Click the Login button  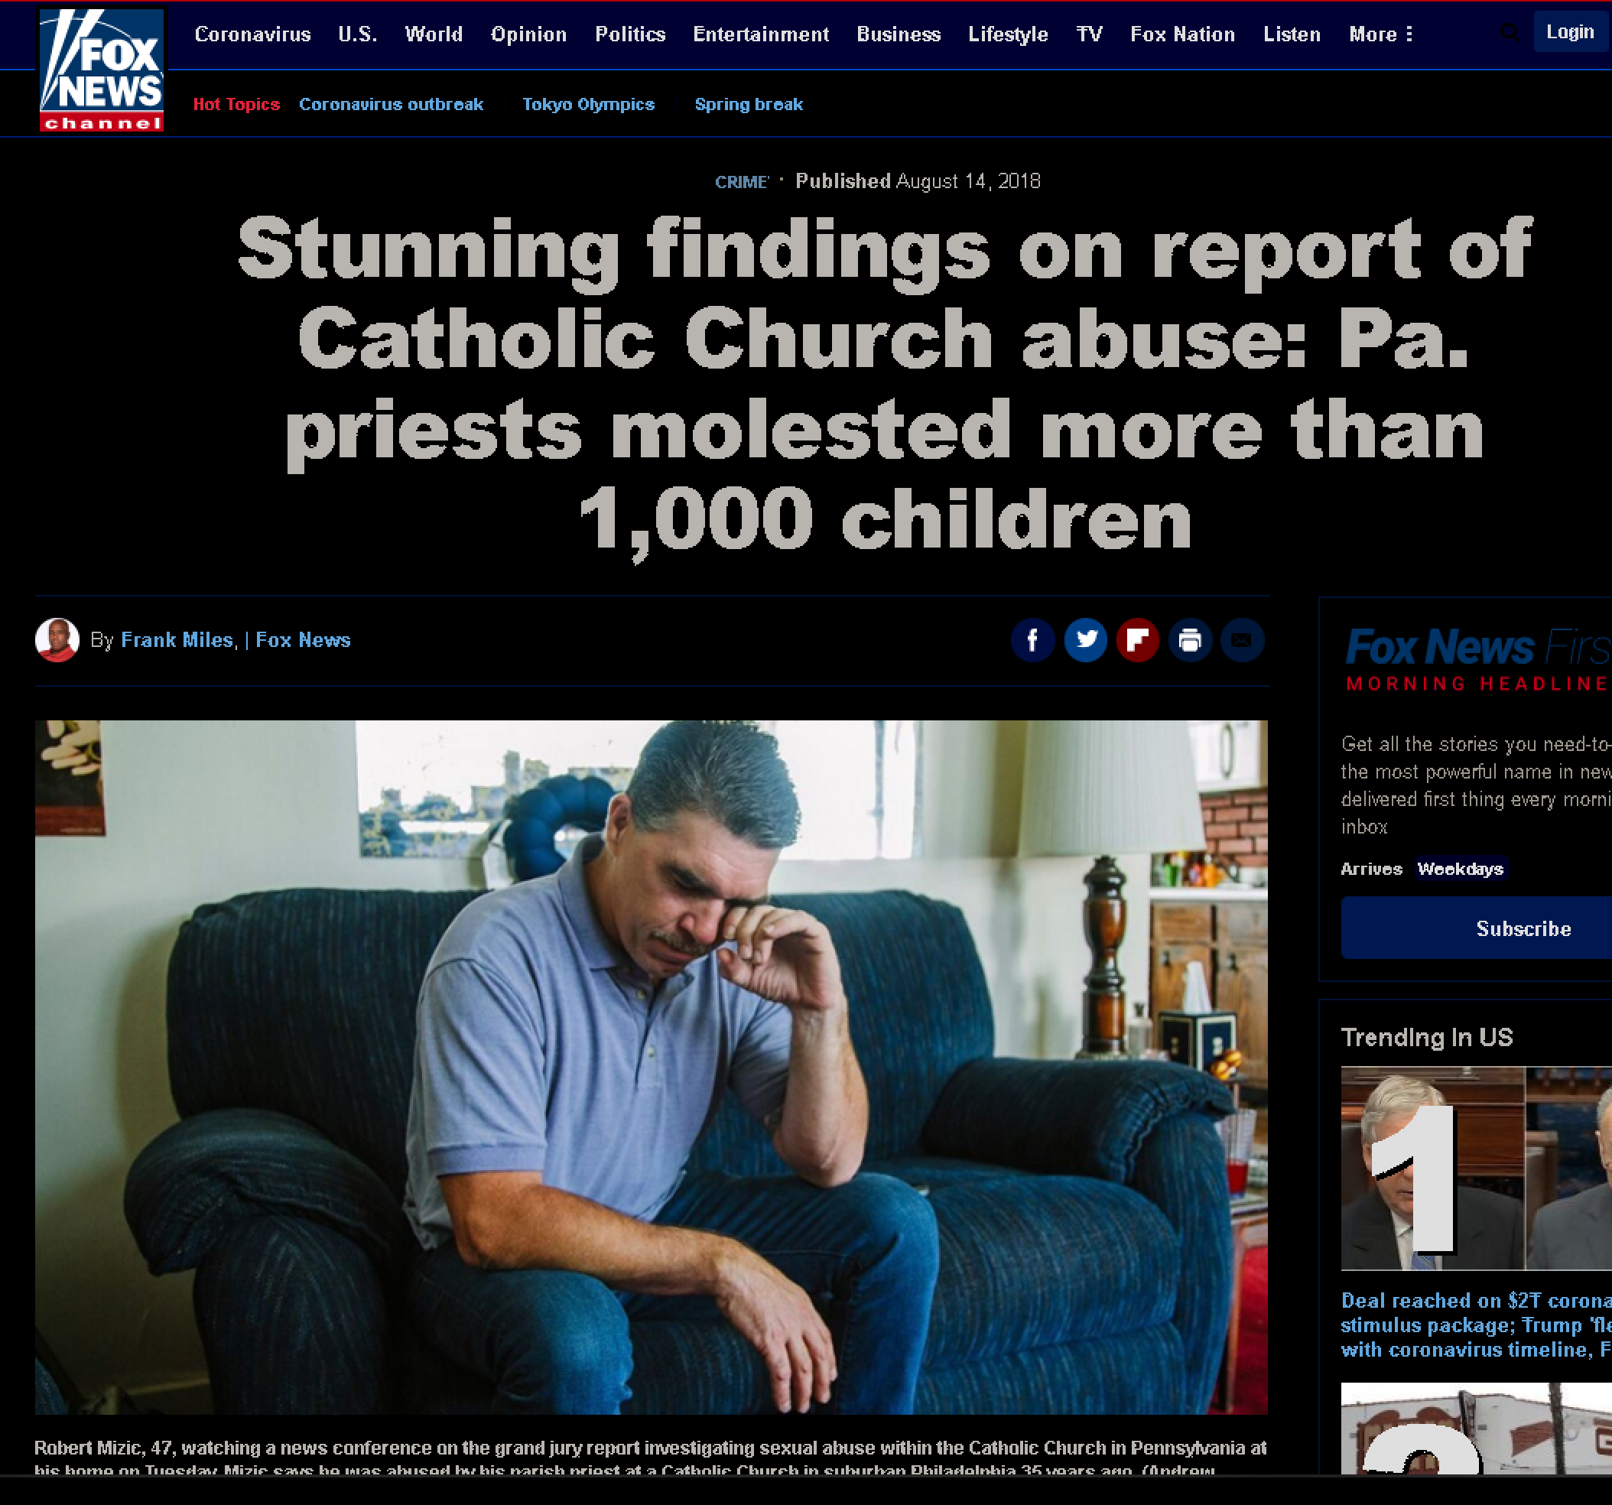tap(1570, 32)
